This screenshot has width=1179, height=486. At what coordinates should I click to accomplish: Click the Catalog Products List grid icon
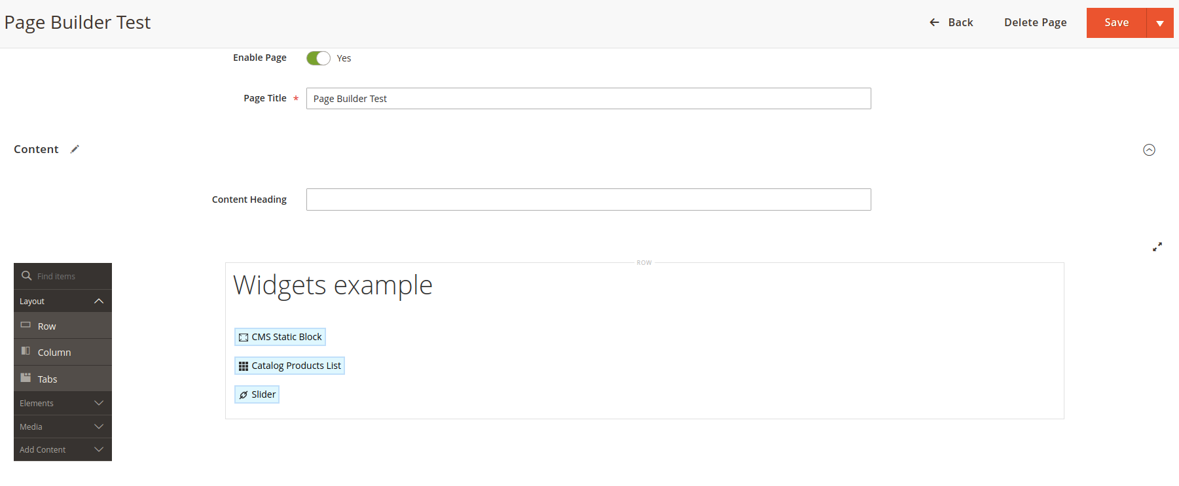coord(244,365)
